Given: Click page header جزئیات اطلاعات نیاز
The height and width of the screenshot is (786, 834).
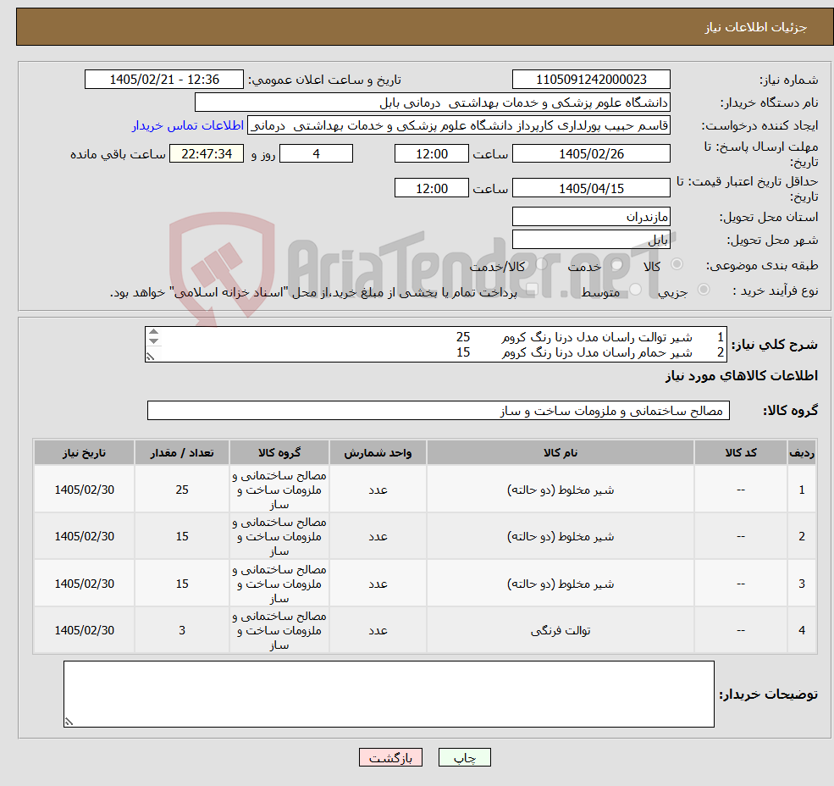Looking at the screenshot, I should coord(756,27).
